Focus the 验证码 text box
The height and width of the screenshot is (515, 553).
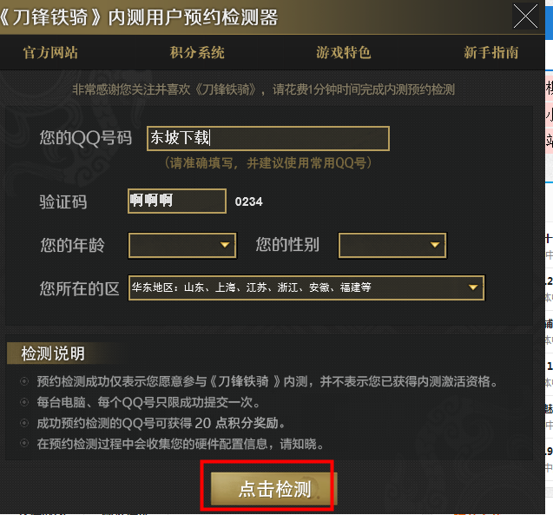[x=177, y=201]
